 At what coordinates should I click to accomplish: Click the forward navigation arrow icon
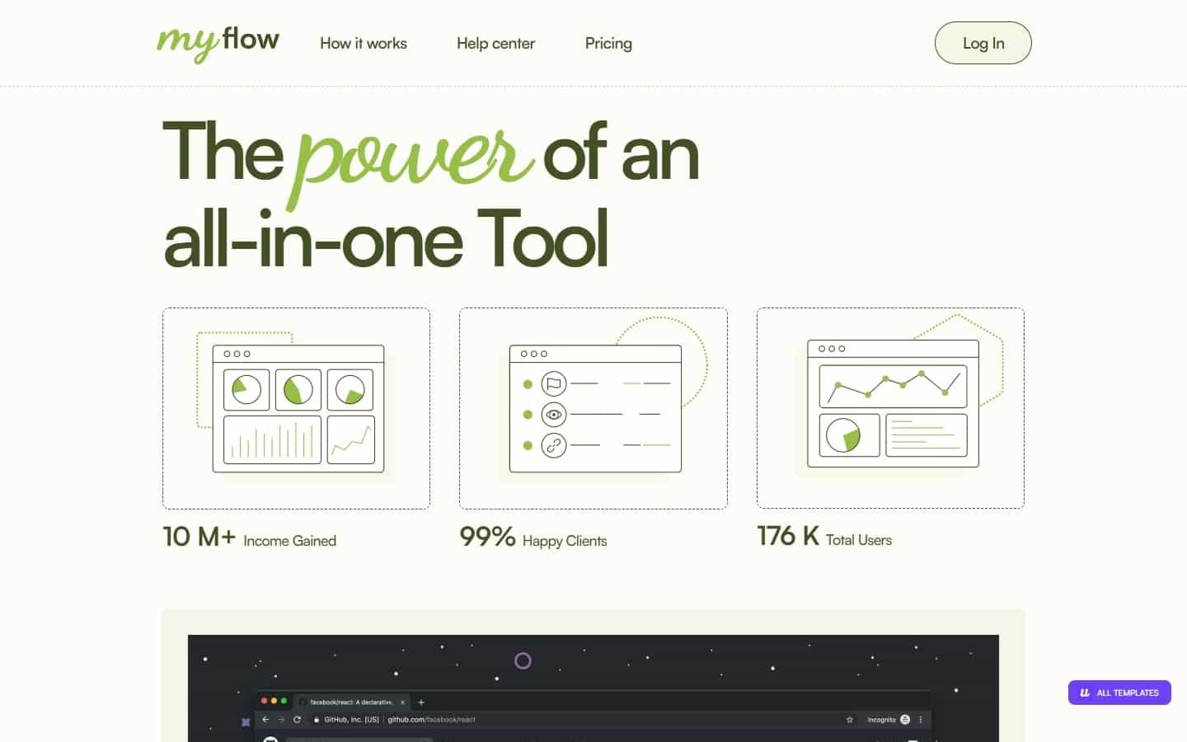(280, 720)
